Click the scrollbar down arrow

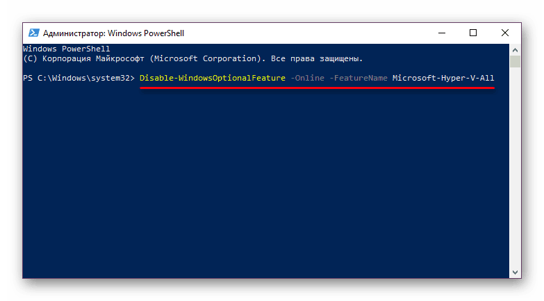click(515, 272)
